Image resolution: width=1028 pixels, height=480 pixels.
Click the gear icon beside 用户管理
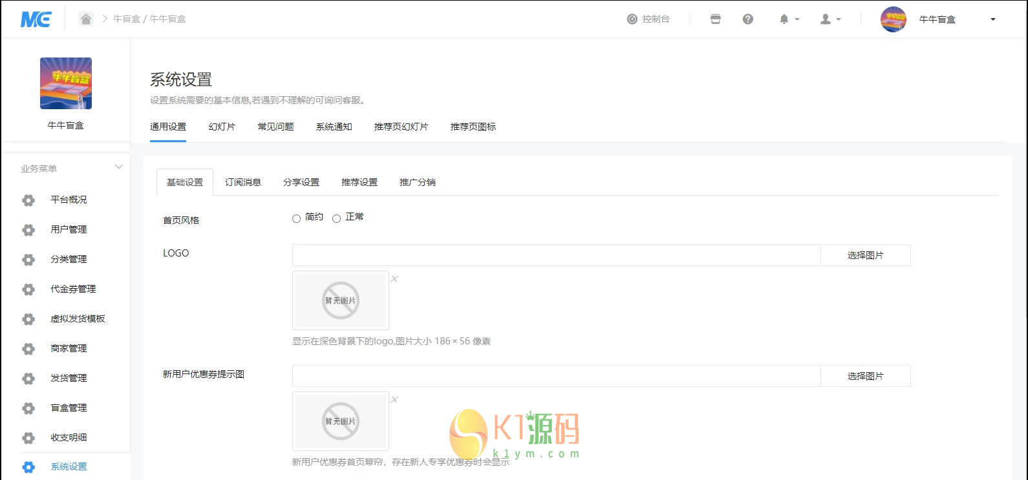28,230
